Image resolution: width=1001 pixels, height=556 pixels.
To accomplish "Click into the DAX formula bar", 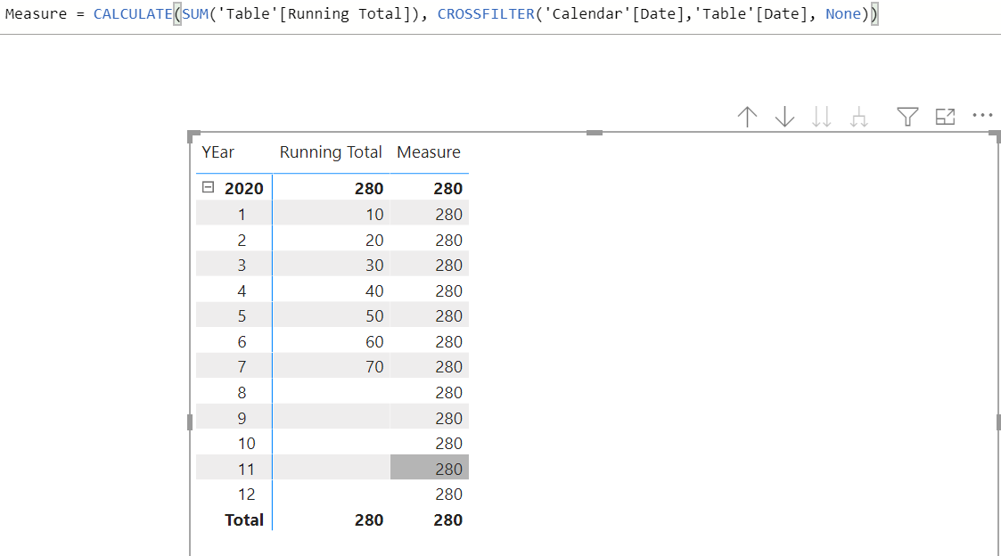I will point(501,14).
